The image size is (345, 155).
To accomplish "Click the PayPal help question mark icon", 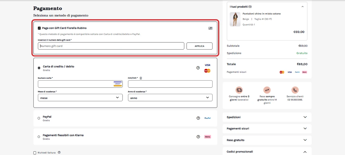I will (x=198, y=118).
